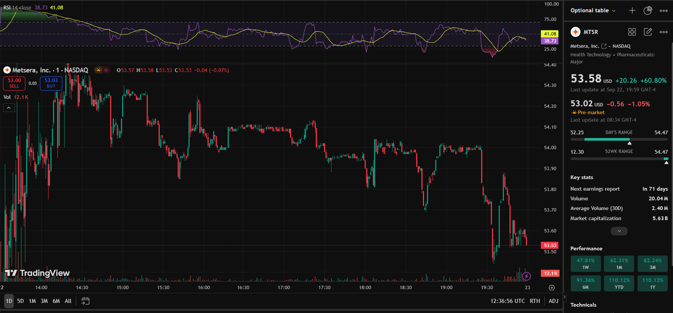
Task: Click the 3M performance tile 82.24%
Action: coord(653,264)
